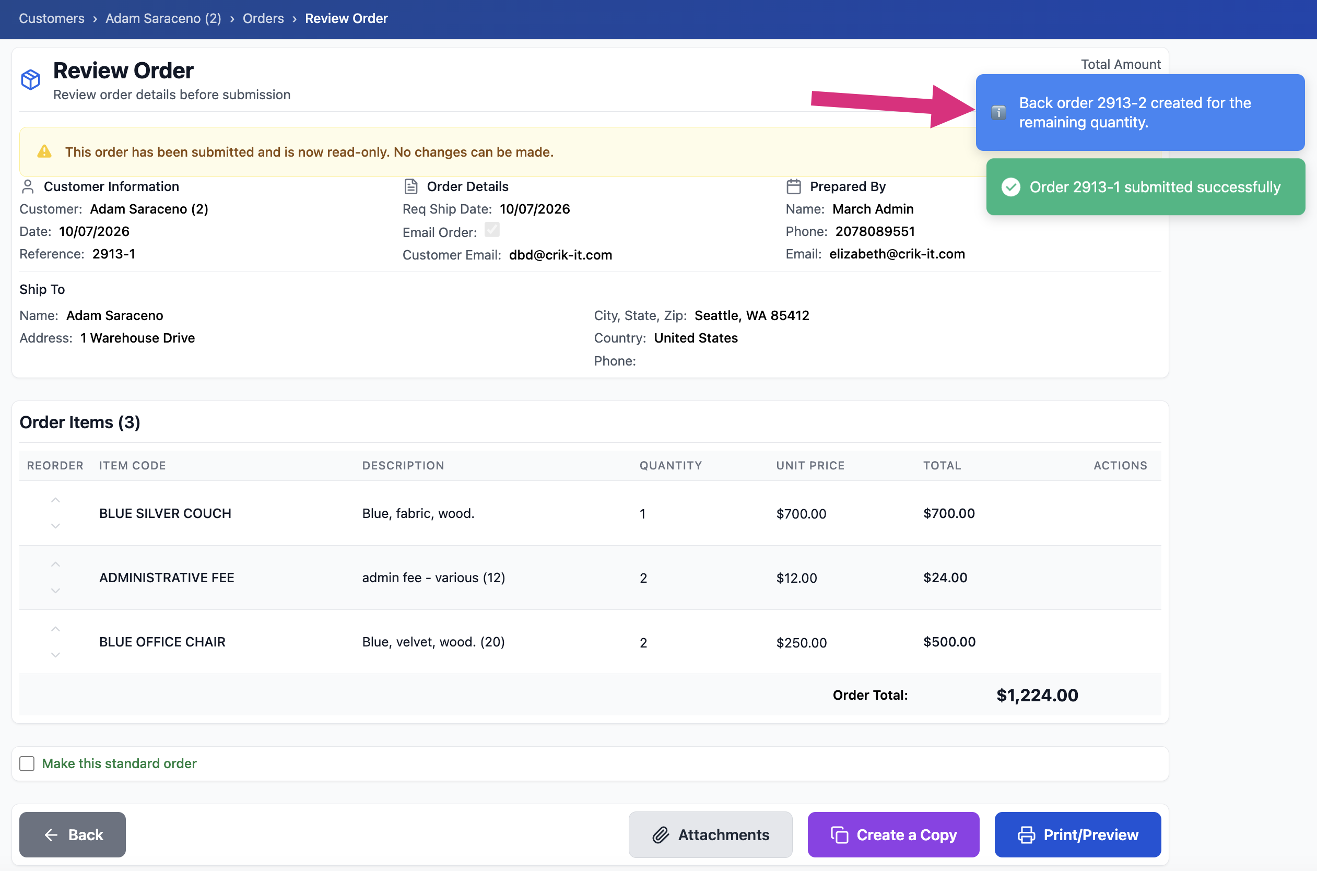Screen dimensions: 1317x871
Task: Open Attachments
Action: point(710,835)
